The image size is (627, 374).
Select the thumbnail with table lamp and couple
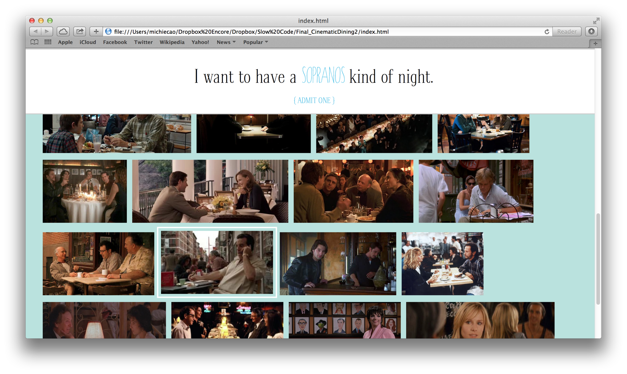tap(104, 320)
